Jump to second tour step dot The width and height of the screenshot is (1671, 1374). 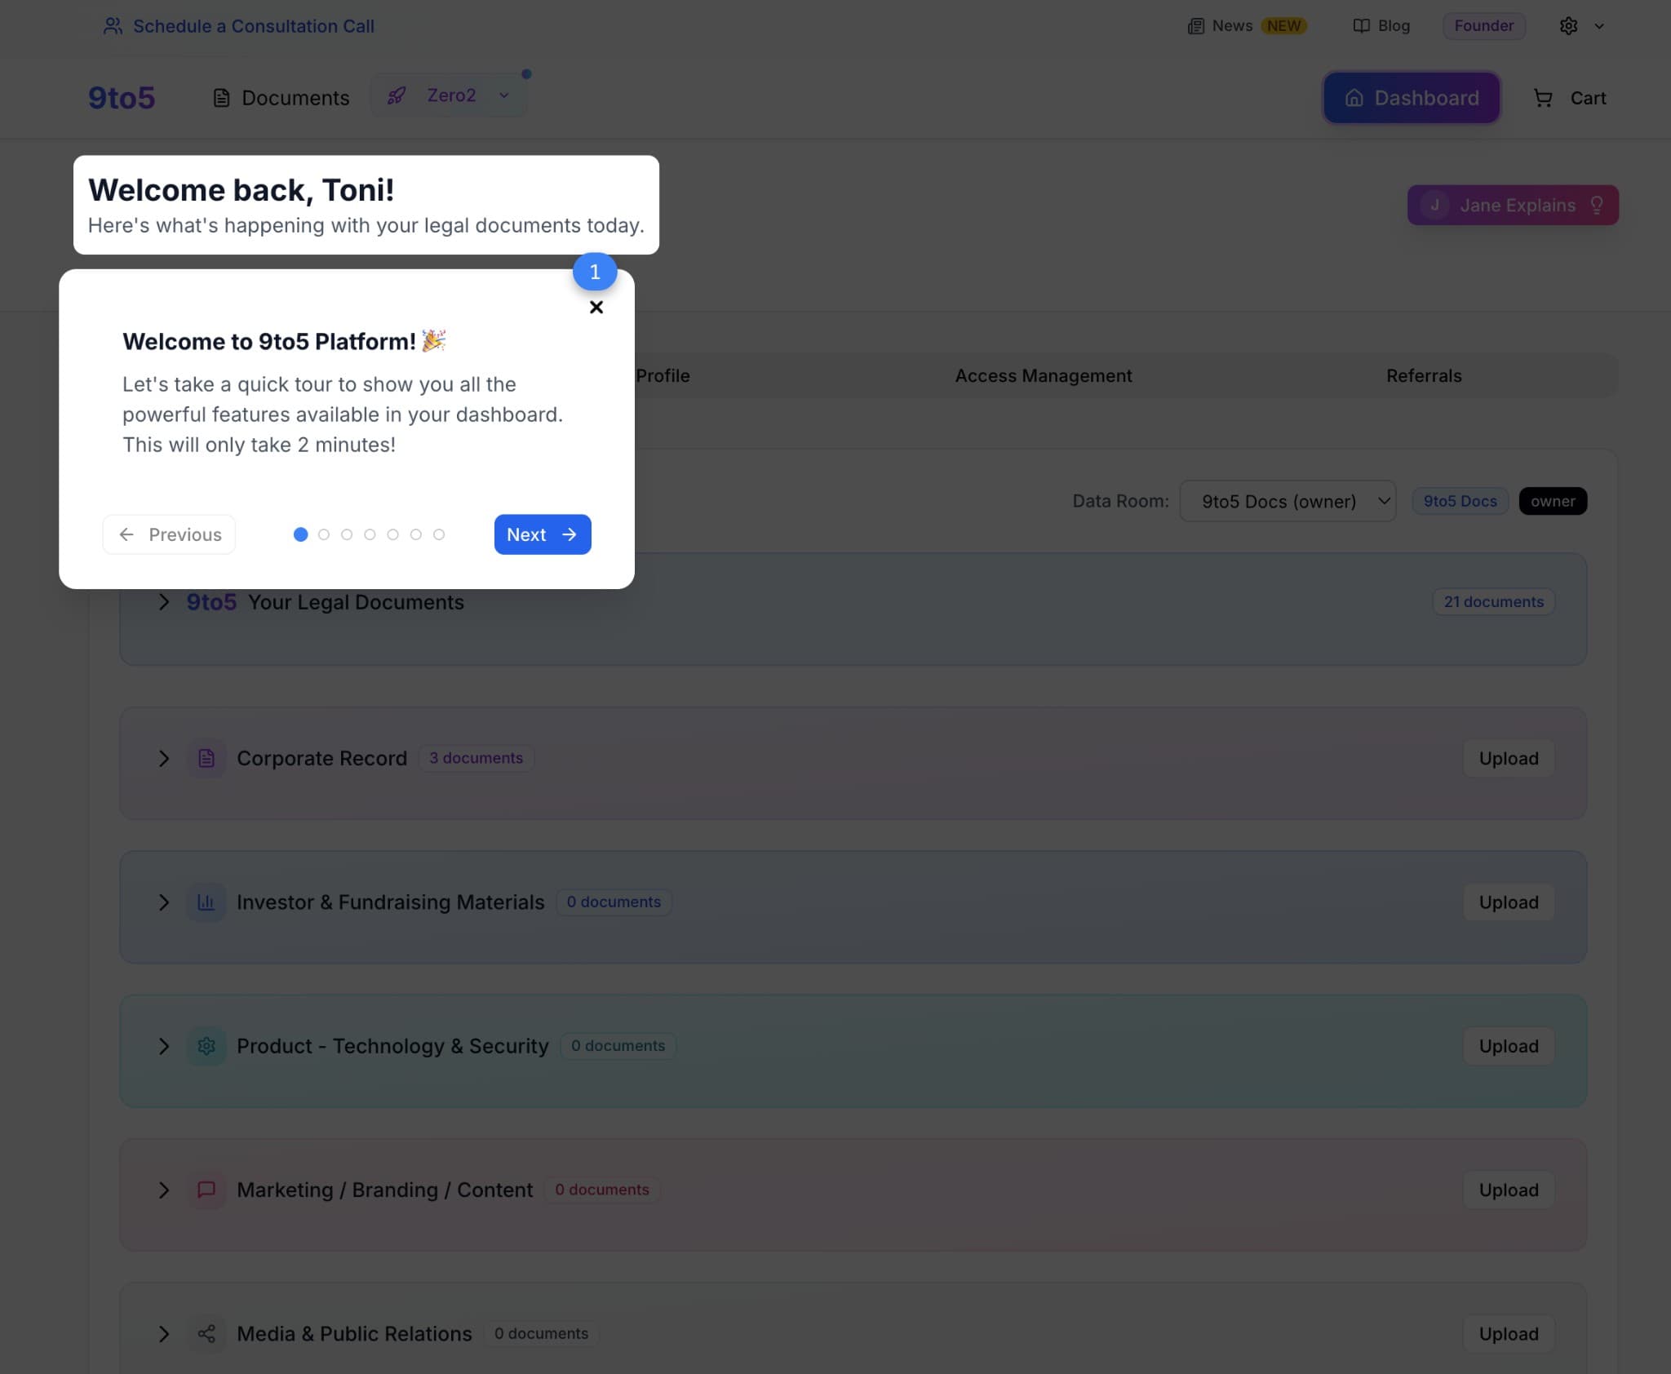coord(324,534)
